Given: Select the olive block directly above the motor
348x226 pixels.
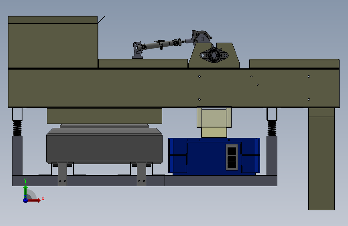Looking at the screenshot, I should coord(104,116).
